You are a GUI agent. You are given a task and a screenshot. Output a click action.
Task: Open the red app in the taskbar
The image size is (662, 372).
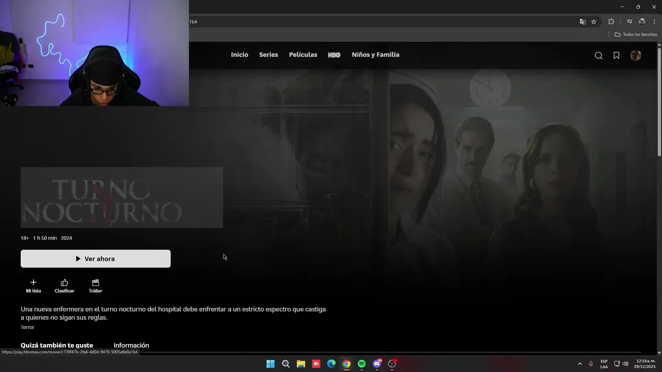pyautogui.click(x=316, y=364)
